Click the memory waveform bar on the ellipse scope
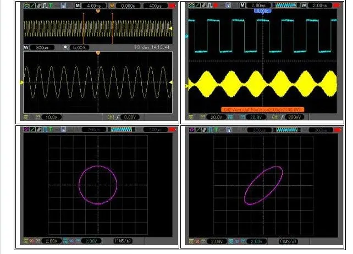This screenshot has width=353, height=254. [x=287, y=130]
